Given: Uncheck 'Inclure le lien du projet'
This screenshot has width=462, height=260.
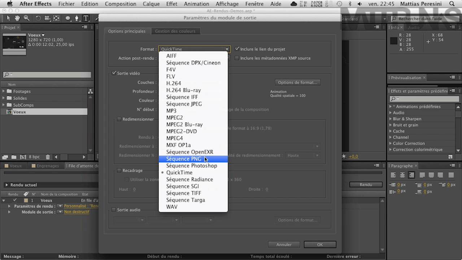Looking at the screenshot, I should 237,49.
